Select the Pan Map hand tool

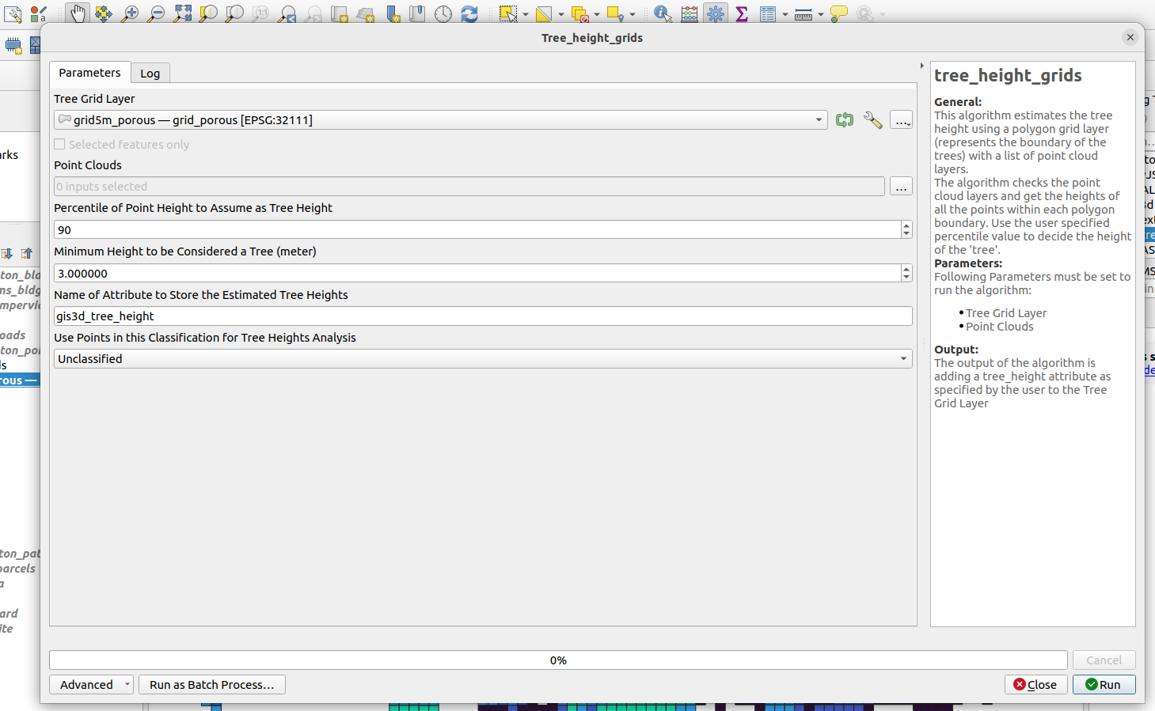click(x=77, y=13)
